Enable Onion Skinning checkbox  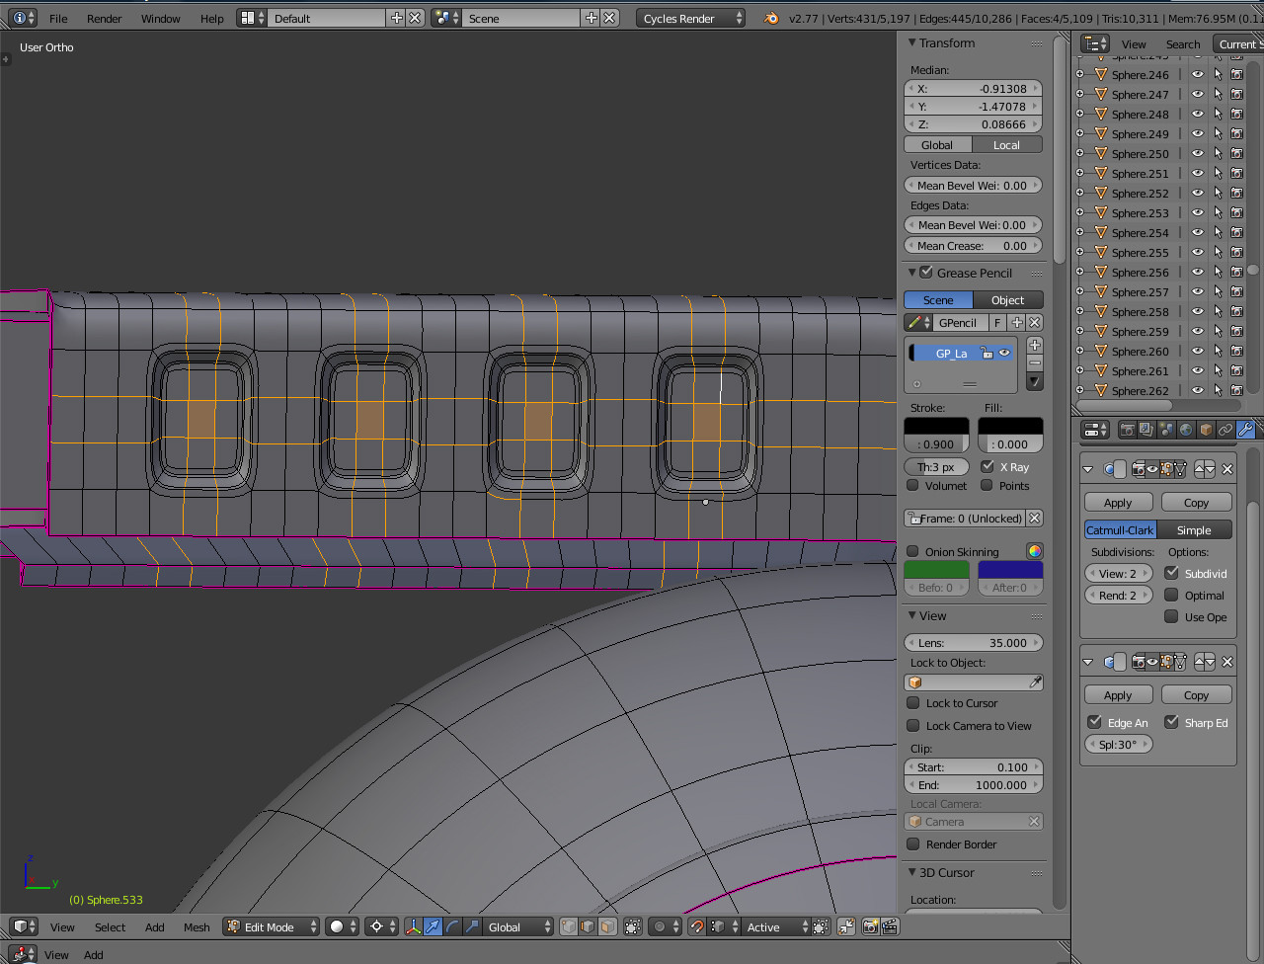click(913, 551)
